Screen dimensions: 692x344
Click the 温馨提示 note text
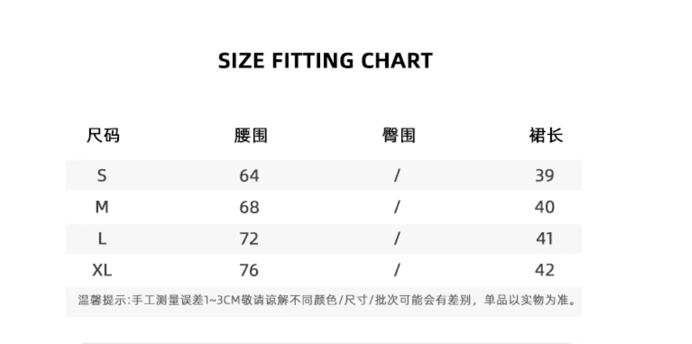327,300
